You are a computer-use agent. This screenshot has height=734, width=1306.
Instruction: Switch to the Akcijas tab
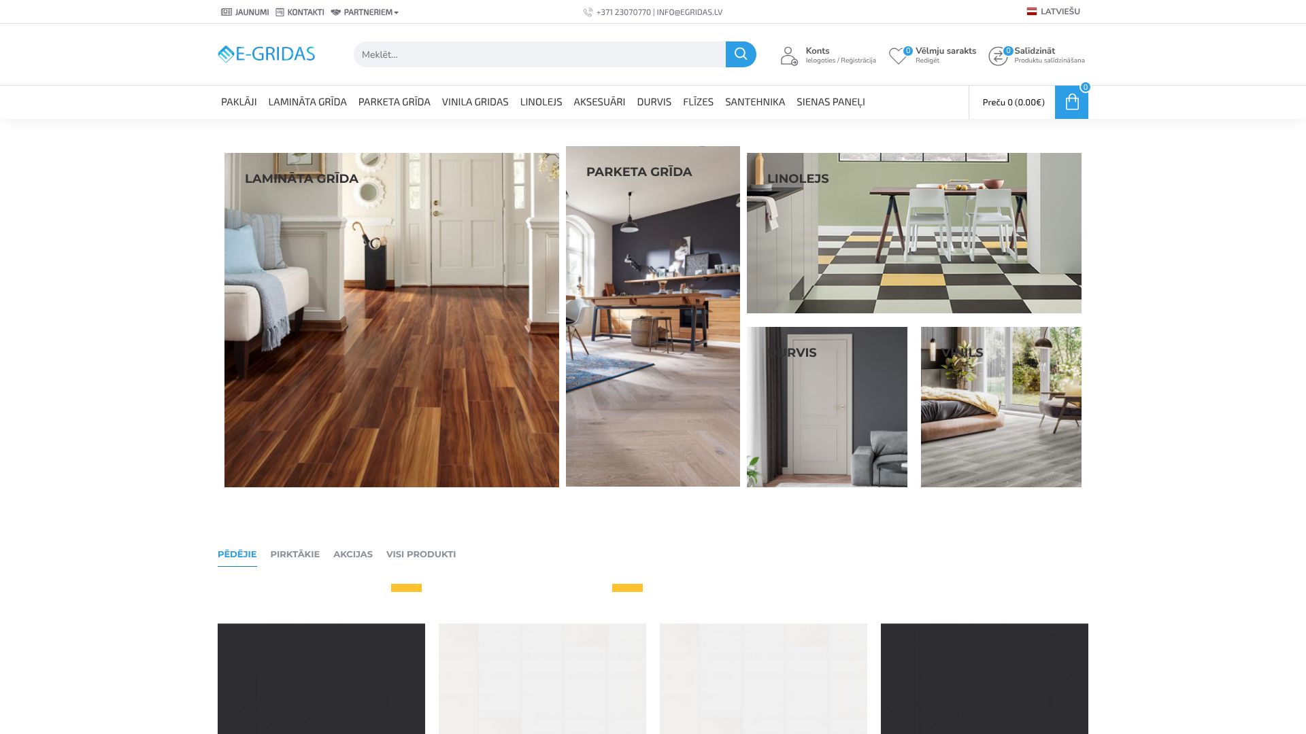352,554
